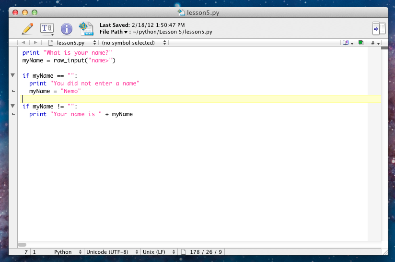Place cursor on the highlighted empty line
The width and height of the screenshot is (395, 262).
(x=200, y=99)
